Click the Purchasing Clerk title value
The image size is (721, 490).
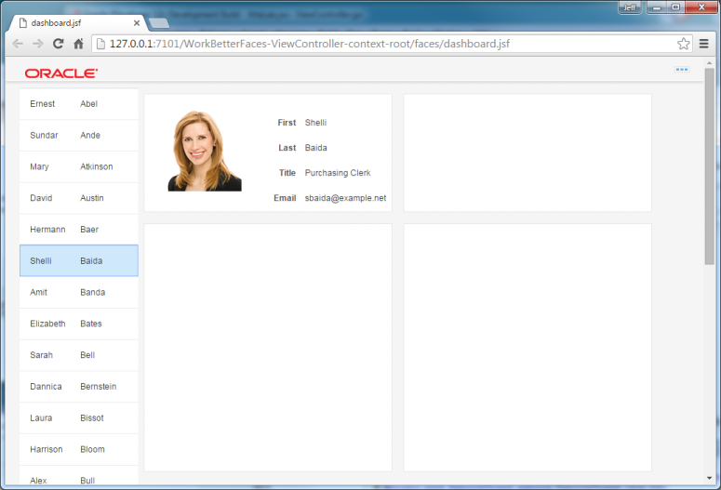(x=338, y=173)
